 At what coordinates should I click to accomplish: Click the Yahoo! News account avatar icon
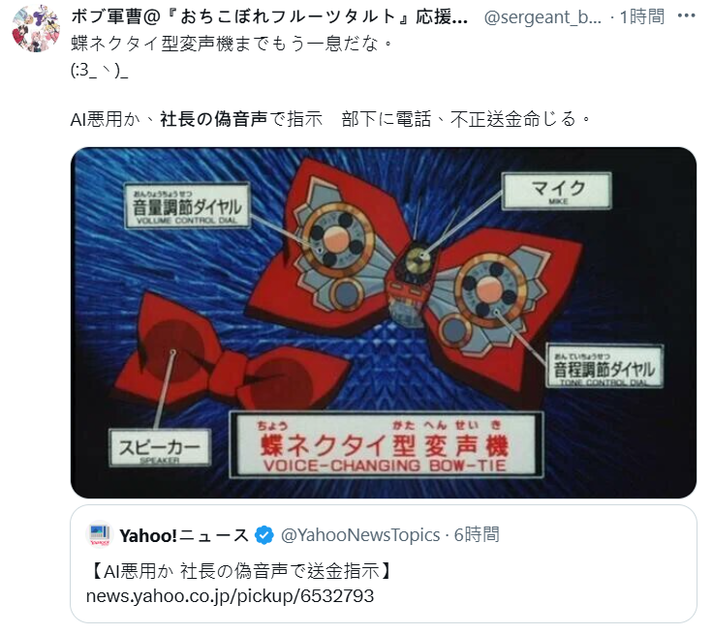tap(100, 534)
